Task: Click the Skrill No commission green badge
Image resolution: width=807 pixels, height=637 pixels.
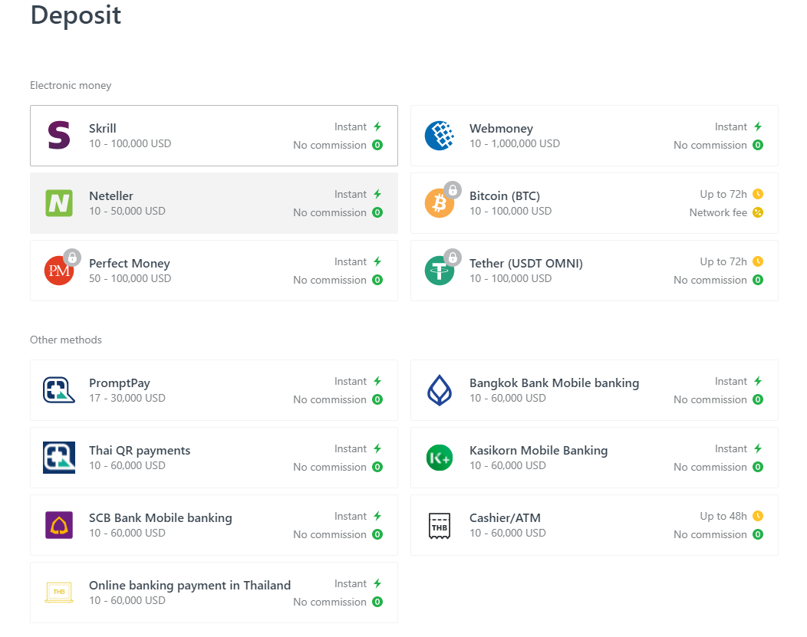Action: (x=377, y=145)
